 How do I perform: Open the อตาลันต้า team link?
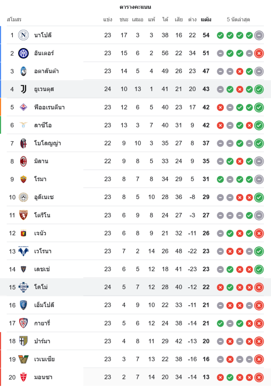[46, 71]
